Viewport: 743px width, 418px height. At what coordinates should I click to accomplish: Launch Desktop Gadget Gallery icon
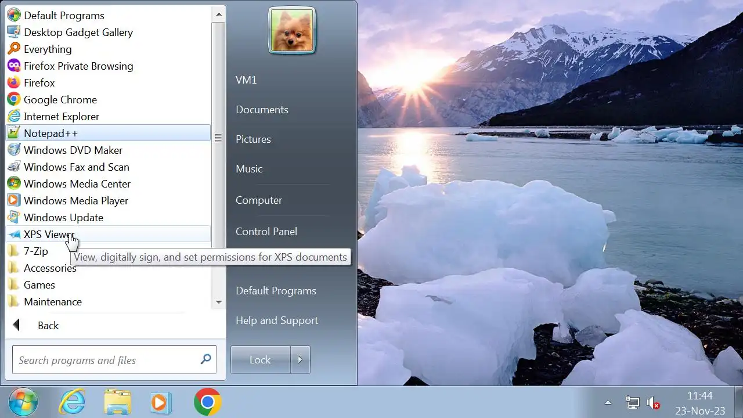14,32
